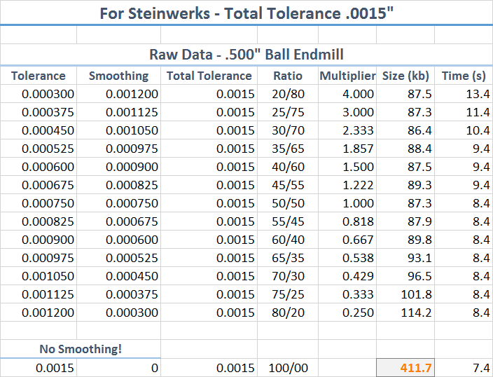Select smoothing cell 0.000975
Viewport: 493px width, 377px height.
[x=119, y=149]
